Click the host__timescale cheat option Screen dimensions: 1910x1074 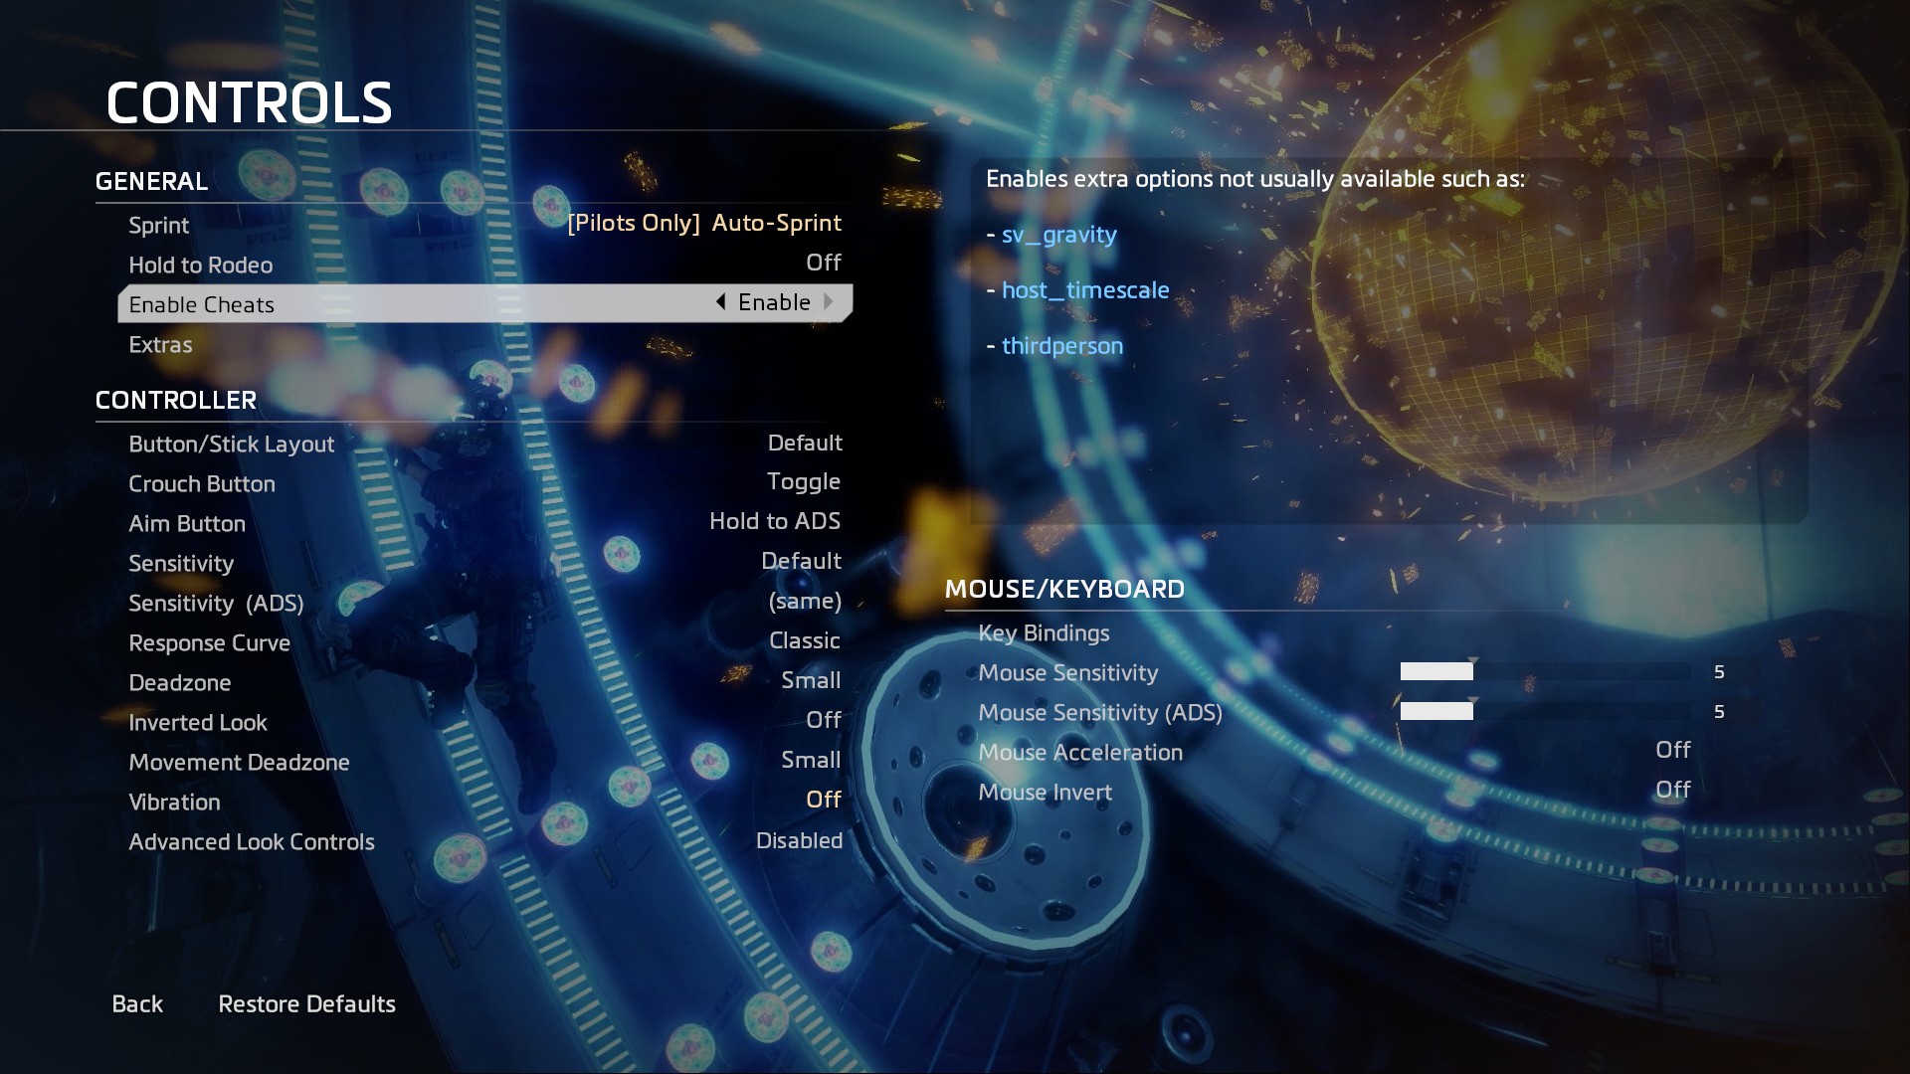tap(1086, 288)
